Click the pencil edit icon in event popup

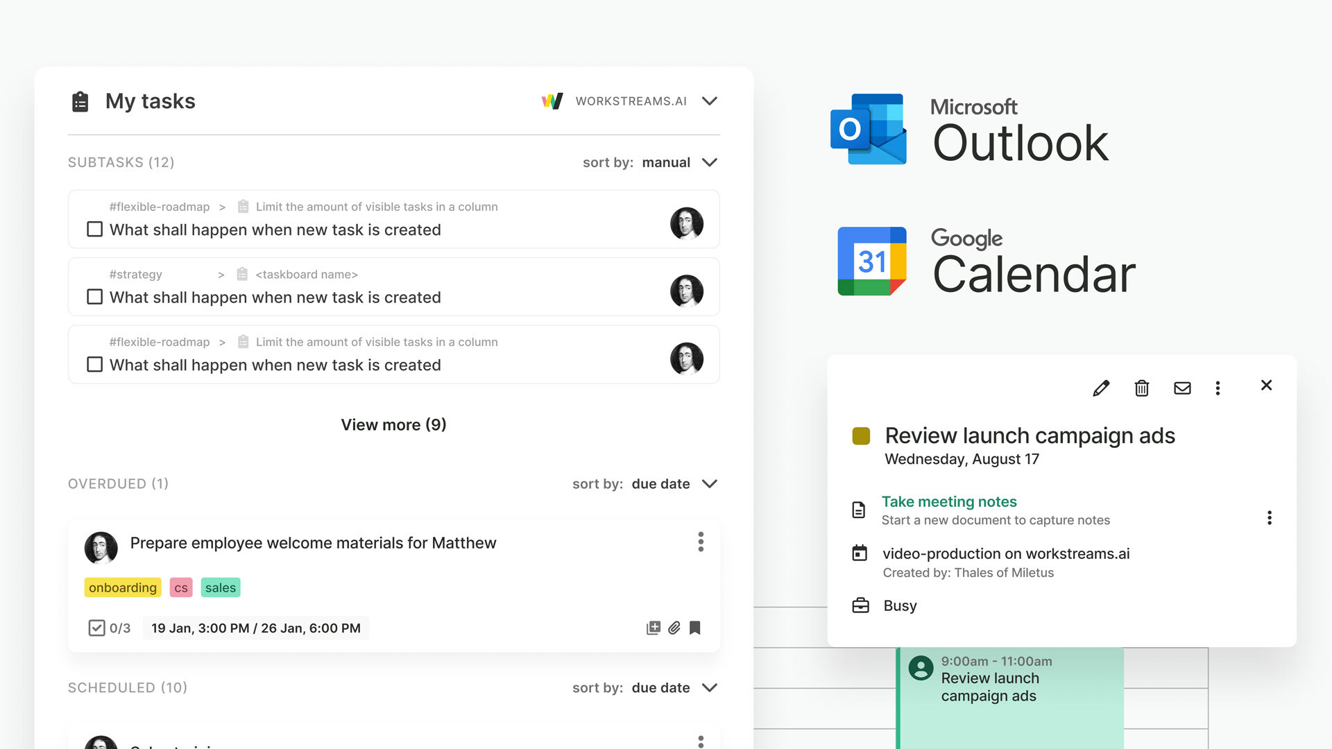tap(1101, 388)
